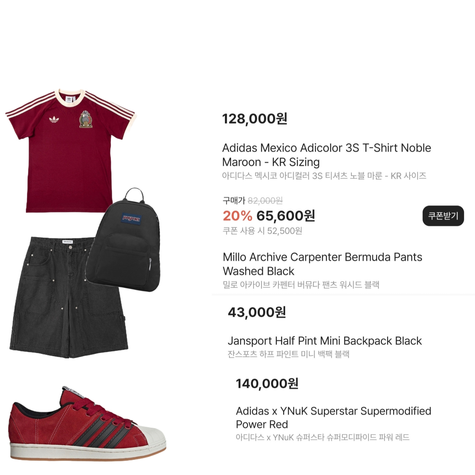Click the red 20% discount label
Screen dimensions: 475x475
237,216
